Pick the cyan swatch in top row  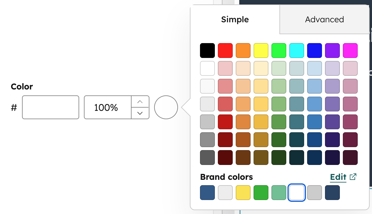coord(297,51)
